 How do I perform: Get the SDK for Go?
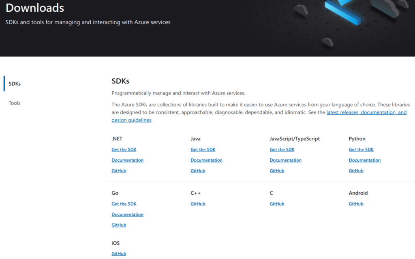124,204
